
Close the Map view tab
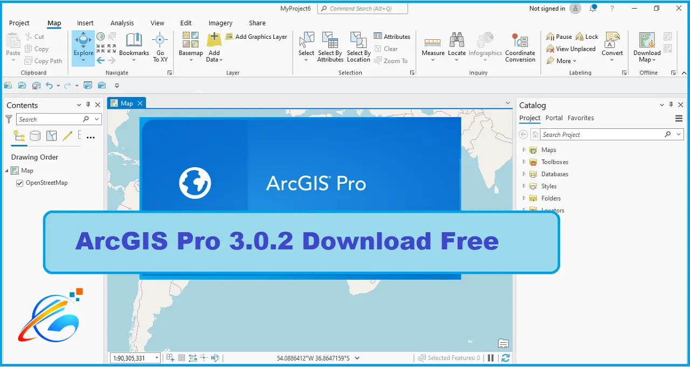[x=140, y=103]
